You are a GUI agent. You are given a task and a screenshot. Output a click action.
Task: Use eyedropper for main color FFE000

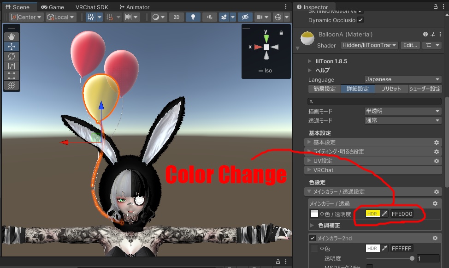[x=384, y=214]
